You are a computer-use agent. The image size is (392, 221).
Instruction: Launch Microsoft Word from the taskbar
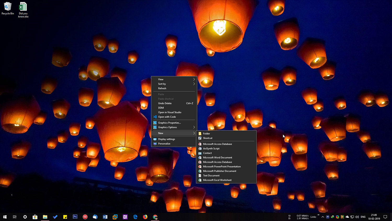105,217
